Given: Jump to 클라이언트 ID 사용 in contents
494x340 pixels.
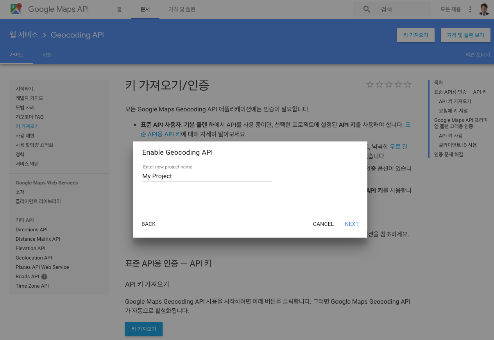Looking at the screenshot, I should click(458, 145).
